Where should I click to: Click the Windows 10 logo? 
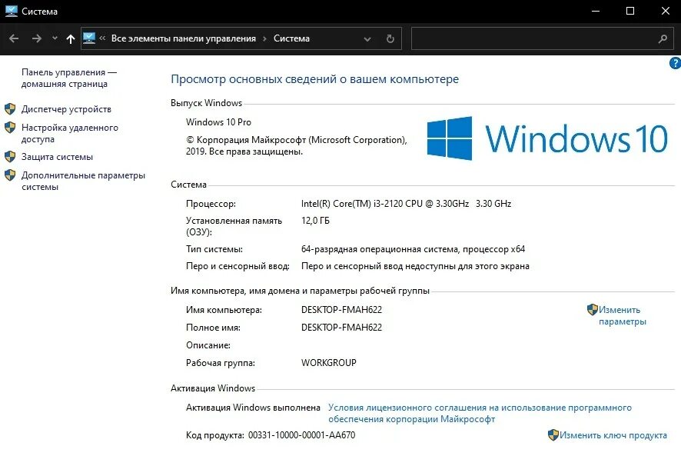click(547, 138)
